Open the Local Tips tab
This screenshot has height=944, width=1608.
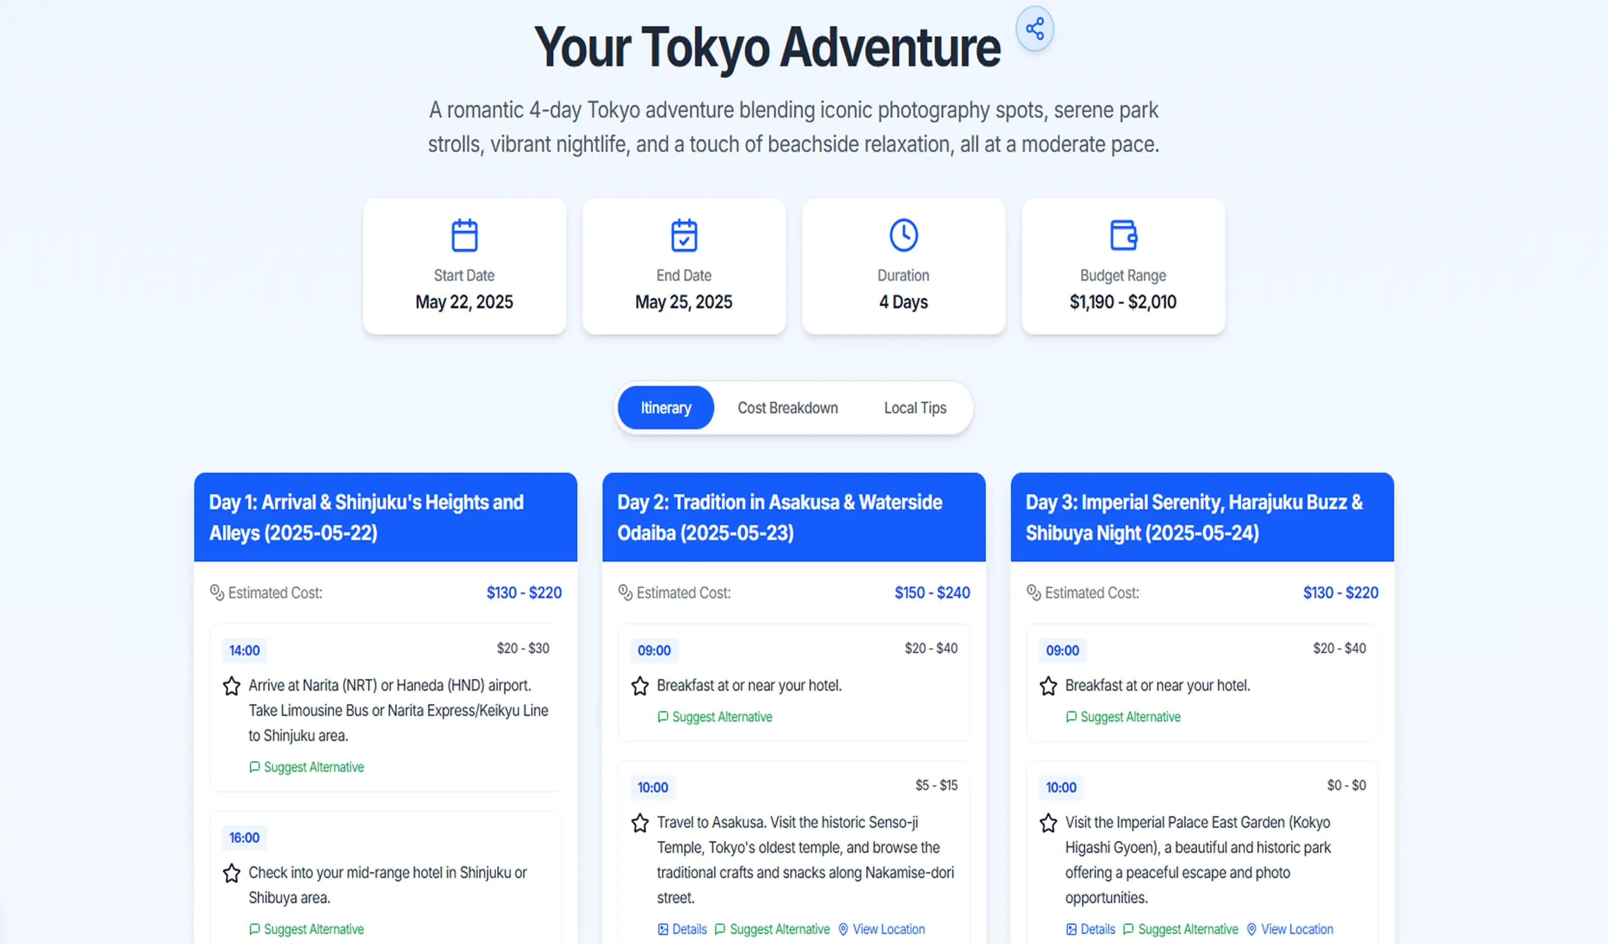915,408
